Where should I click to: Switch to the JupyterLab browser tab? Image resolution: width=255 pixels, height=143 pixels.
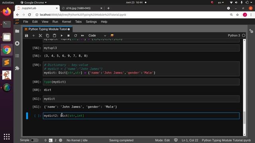coord(37,8)
